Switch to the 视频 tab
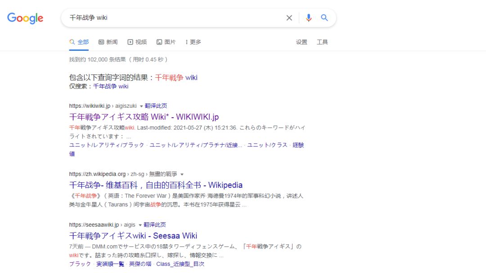Viewport: 486px width, 273px height. coord(137,42)
